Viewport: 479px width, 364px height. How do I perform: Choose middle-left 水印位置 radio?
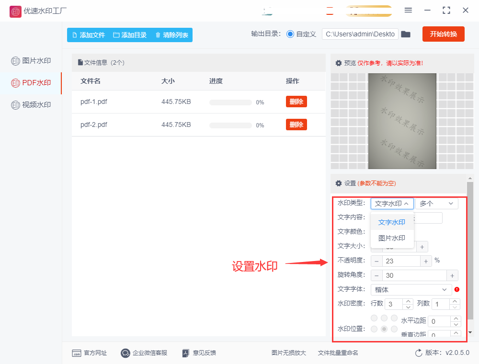(x=374, y=329)
